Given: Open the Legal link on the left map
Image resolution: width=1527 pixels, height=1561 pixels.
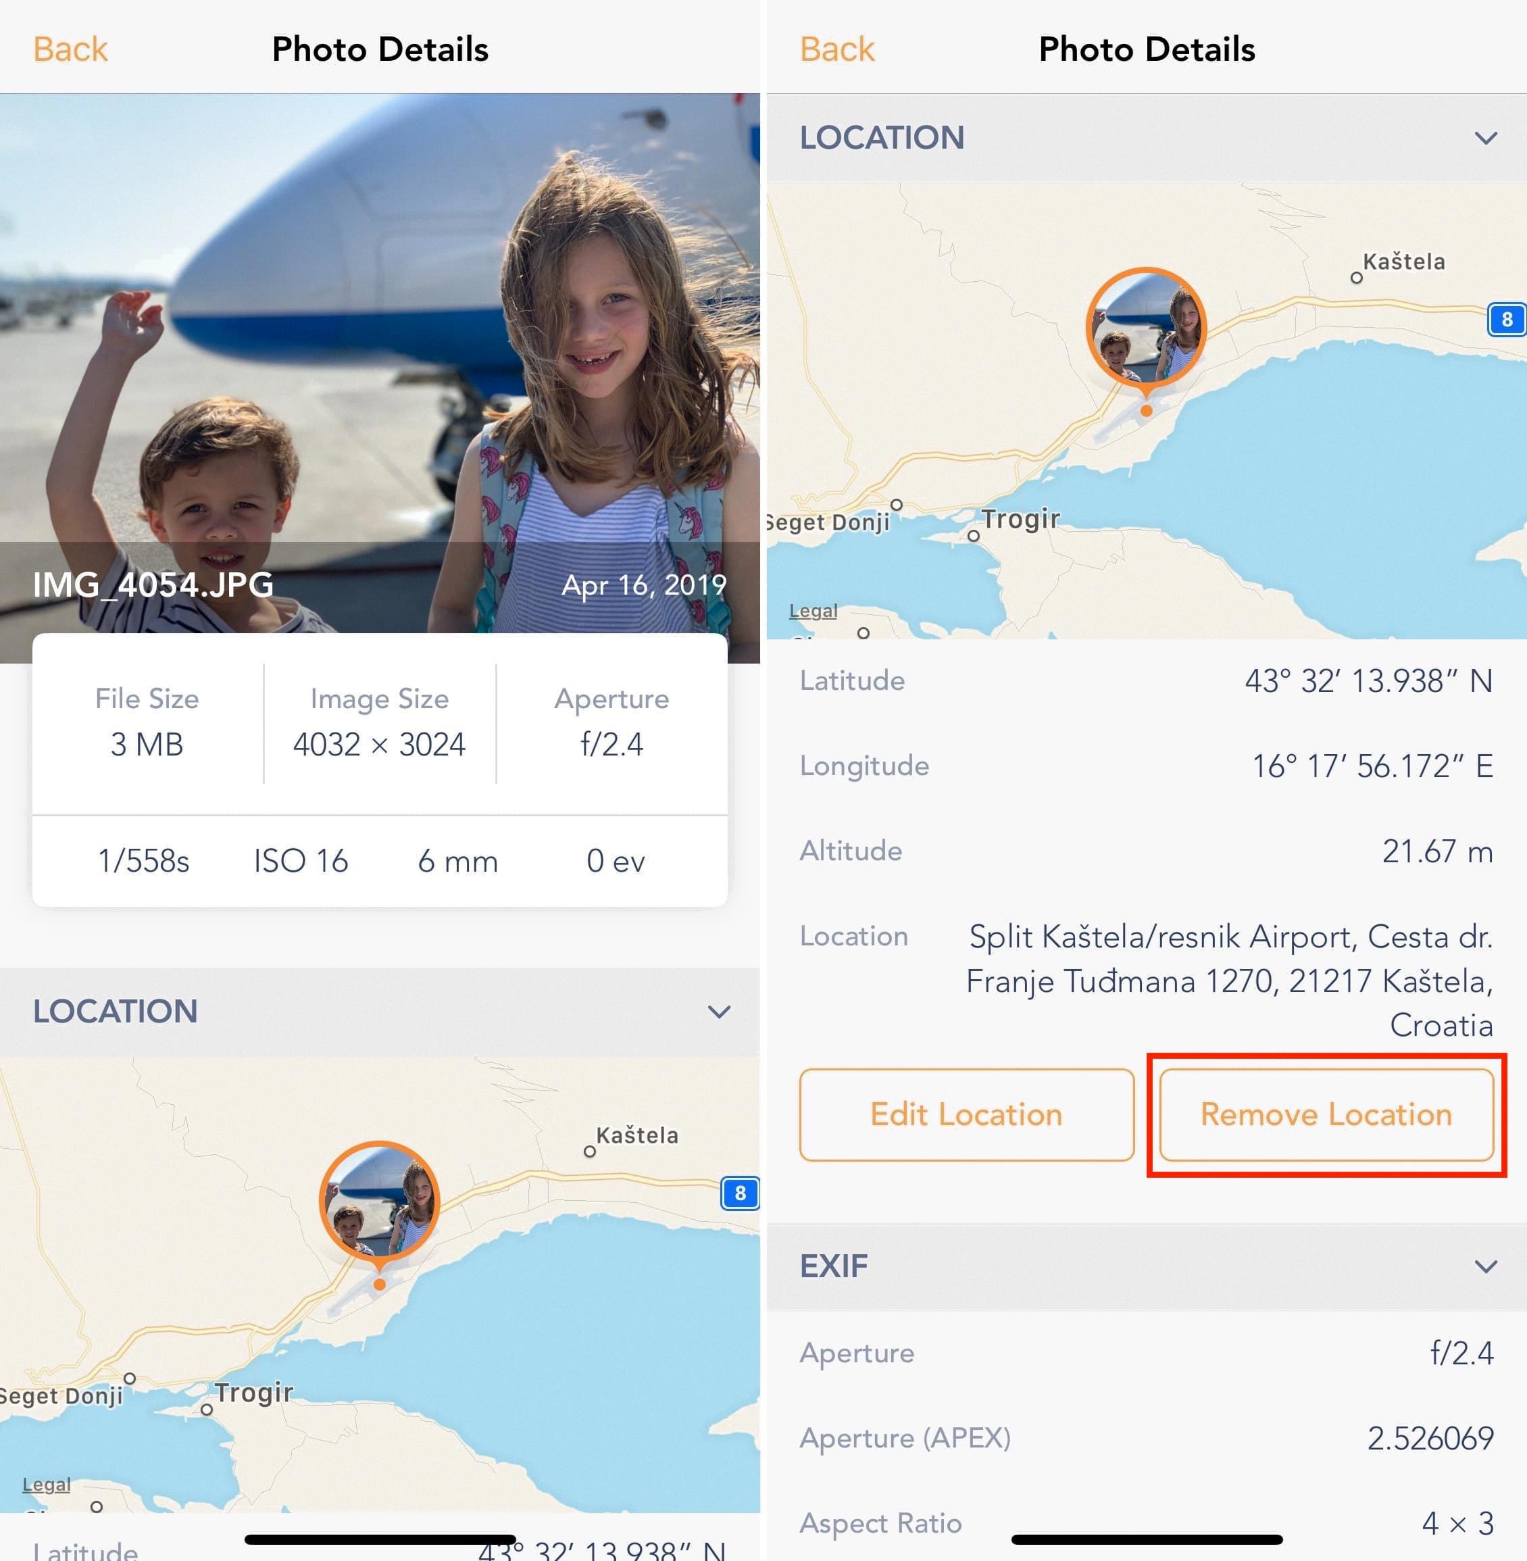Looking at the screenshot, I should [47, 1484].
